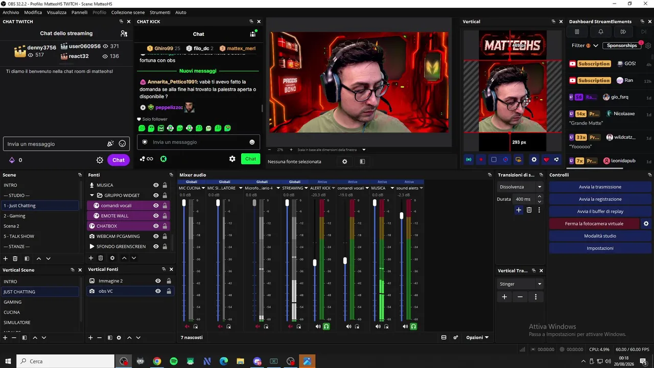Hide Immagine 2 in Vertical Fonti
Viewport: 654px width, 368px height.
pyautogui.click(x=158, y=281)
